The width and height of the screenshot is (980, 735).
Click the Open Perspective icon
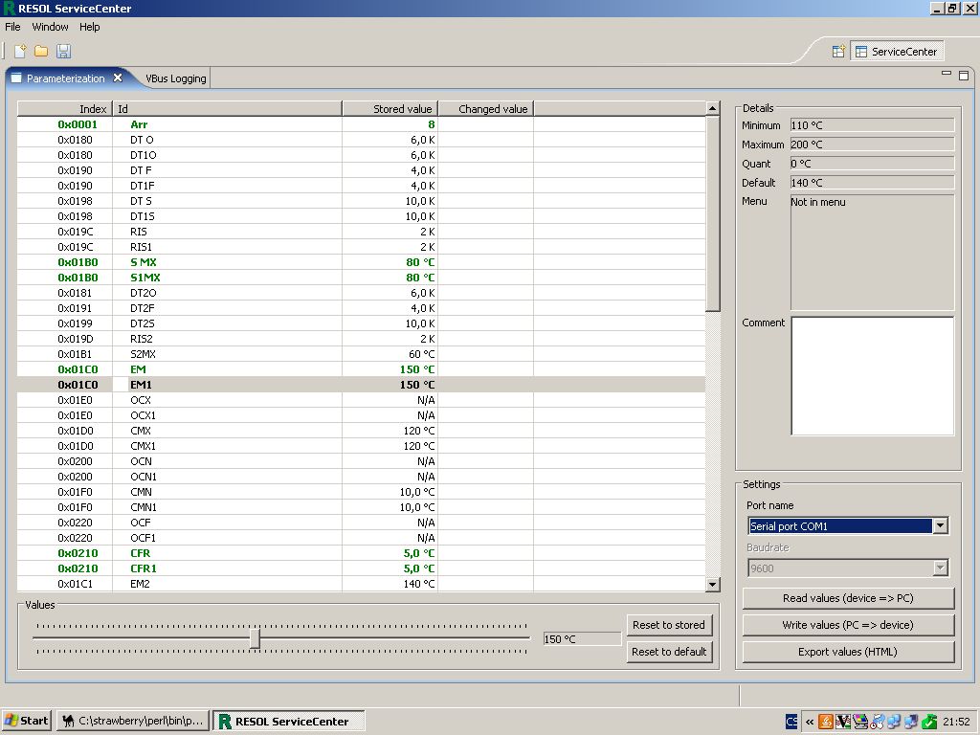[x=838, y=52]
